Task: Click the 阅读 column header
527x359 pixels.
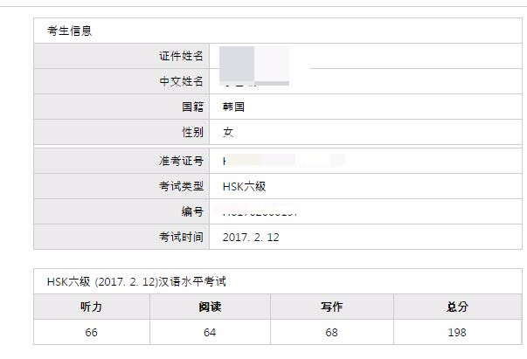Action: point(210,307)
